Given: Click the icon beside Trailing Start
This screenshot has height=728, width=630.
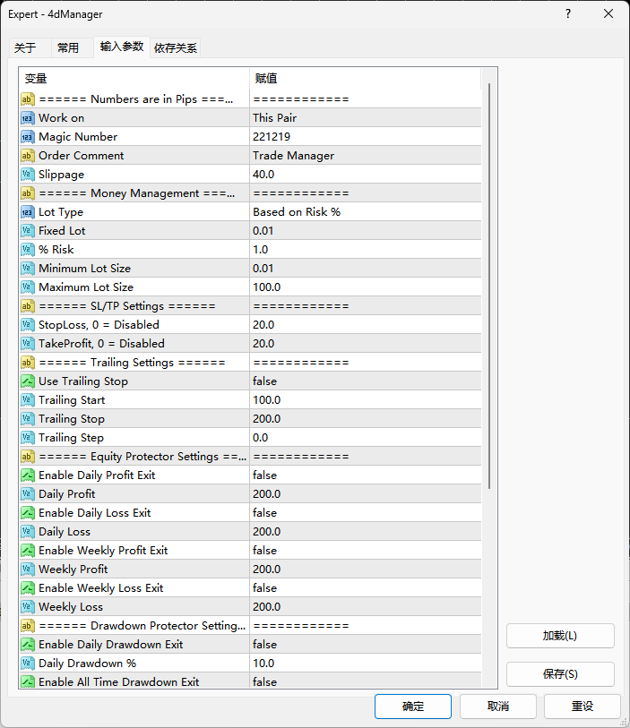Looking at the screenshot, I should [28, 400].
